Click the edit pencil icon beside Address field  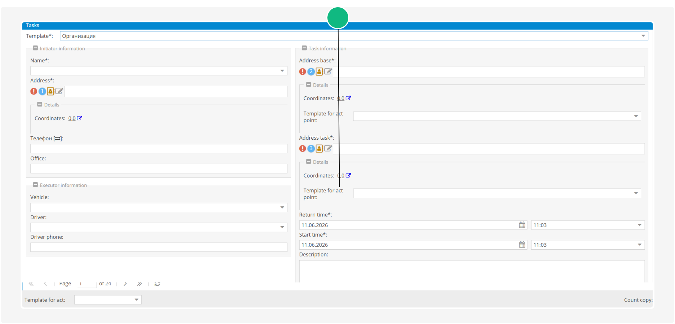tap(59, 91)
